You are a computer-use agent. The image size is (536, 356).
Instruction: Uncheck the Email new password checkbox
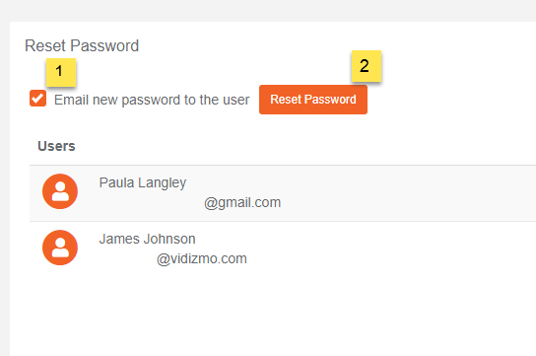tap(38, 99)
